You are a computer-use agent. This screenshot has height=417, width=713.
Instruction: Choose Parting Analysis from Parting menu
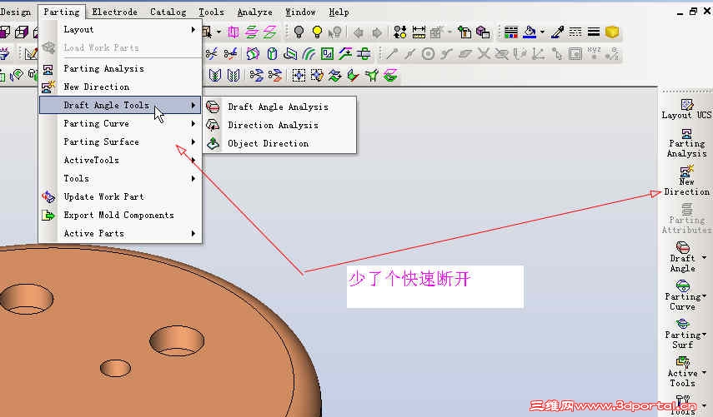pyautogui.click(x=120, y=68)
